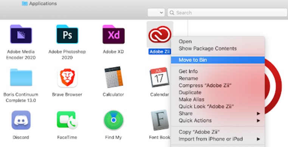The width and height of the screenshot is (288, 147).
Task: Select the FaceTime app icon
Action: pyautogui.click(x=67, y=120)
